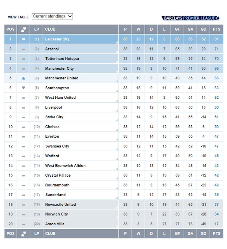The height and width of the screenshot is (249, 227).
Task: Expand the Leicester City row triangle
Action: tap(117, 42)
